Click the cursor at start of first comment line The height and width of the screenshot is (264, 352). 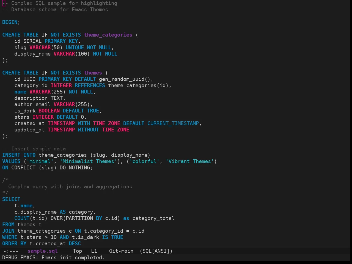pos(4,3)
